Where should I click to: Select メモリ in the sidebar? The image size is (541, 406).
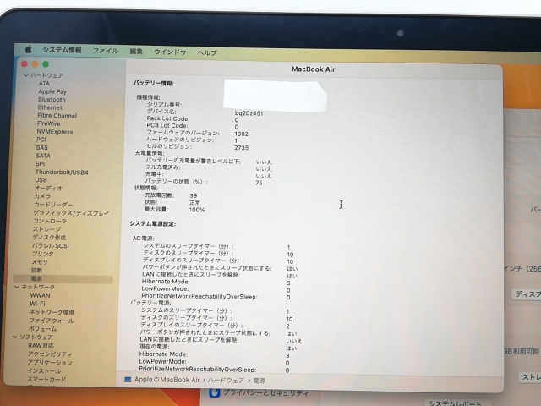[x=40, y=262]
